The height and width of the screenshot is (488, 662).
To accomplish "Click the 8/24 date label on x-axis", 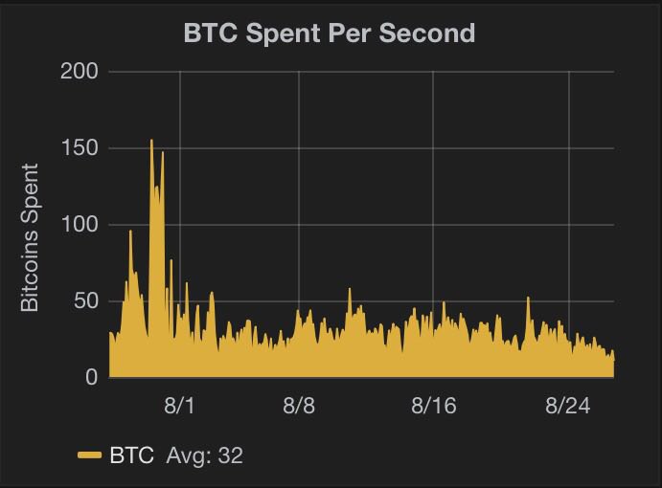I will [x=569, y=405].
